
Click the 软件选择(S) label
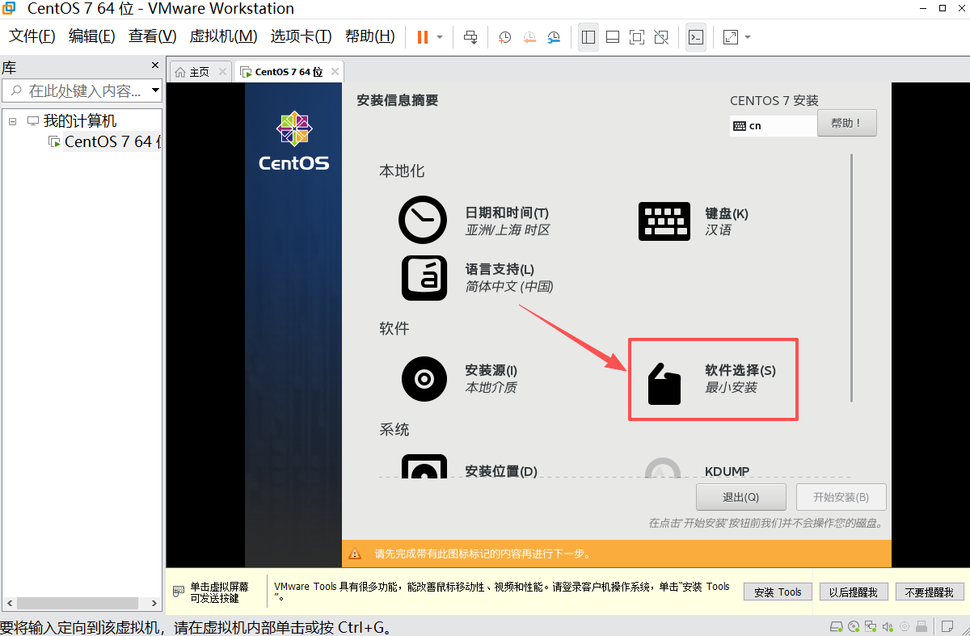[x=740, y=370]
